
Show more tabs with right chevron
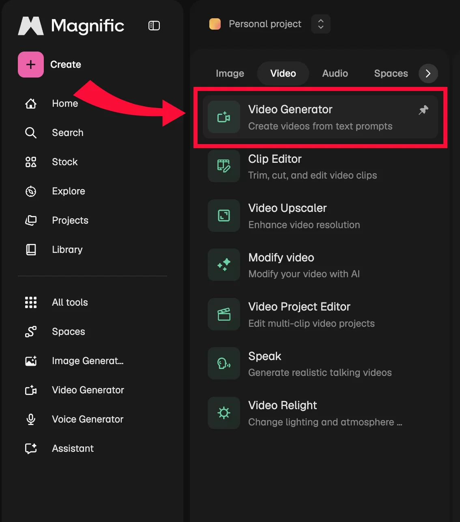tap(428, 73)
